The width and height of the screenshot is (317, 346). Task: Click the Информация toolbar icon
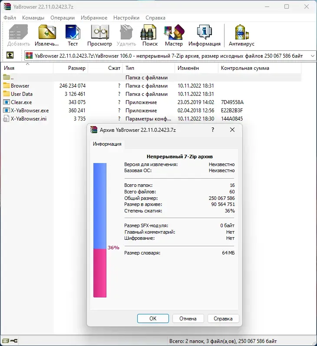tap(205, 32)
